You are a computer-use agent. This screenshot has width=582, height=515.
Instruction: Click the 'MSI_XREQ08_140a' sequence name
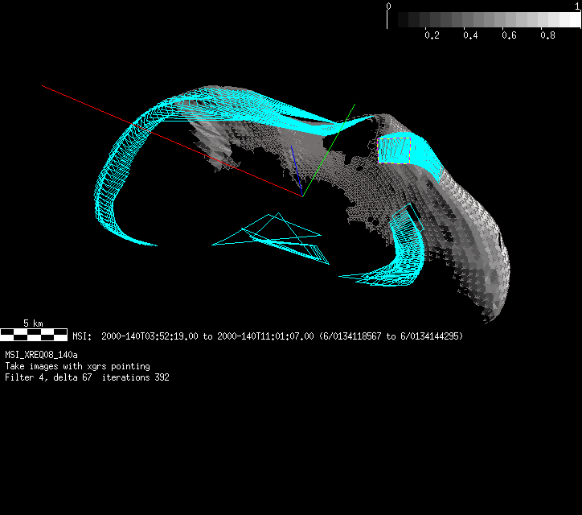coord(41,355)
